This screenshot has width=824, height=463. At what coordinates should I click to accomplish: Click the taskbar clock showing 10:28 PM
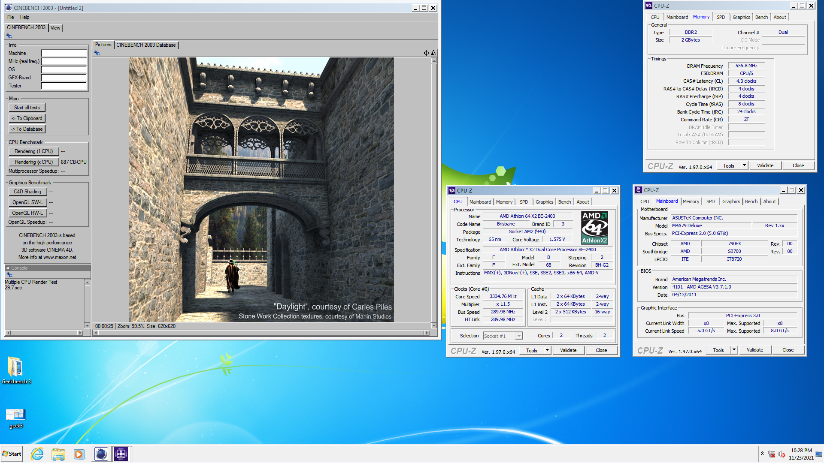coord(801,454)
